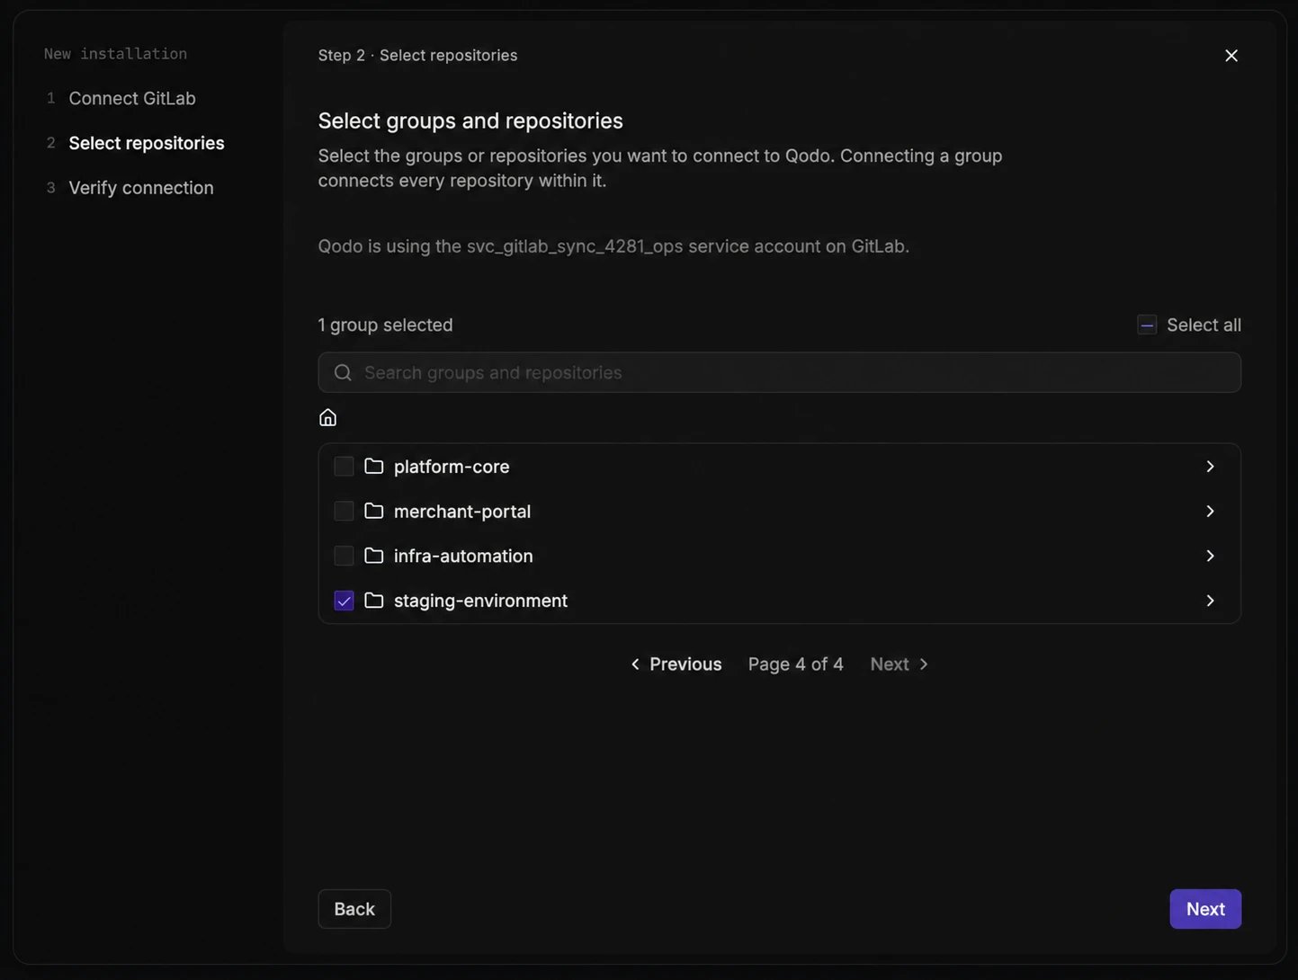Expand the platform-core group chevron
The height and width of the screenshot is (980, 1298).
click(1210, 467)
